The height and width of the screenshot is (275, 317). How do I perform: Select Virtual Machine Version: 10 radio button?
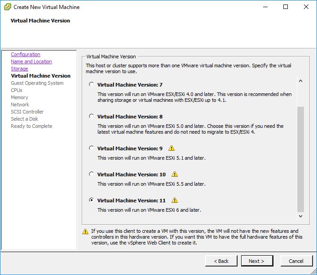coord(92,174)
